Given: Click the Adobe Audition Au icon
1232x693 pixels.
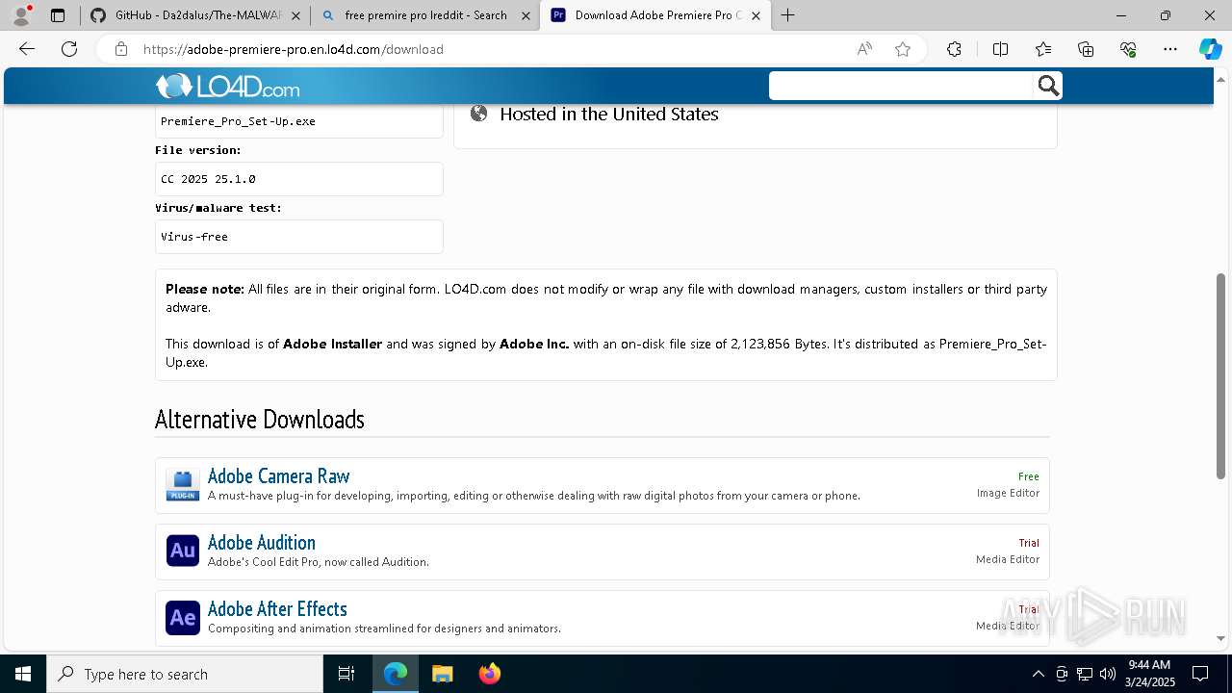Looking at the screenshot, I should coord(183,552).
